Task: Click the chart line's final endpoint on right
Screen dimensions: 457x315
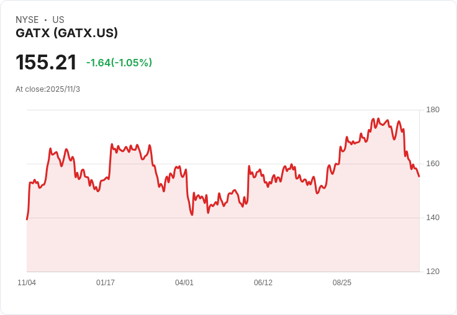Action: point(419,177)
